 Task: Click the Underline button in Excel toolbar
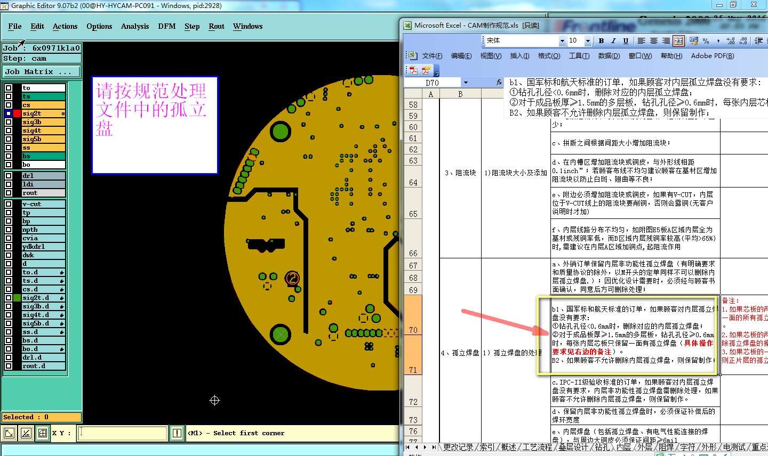tap(626, 41)
